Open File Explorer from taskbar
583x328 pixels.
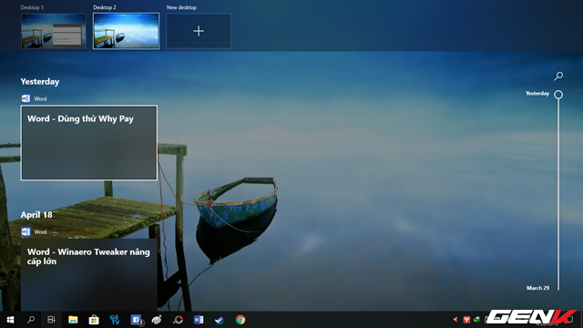click(x=73, y=320)
